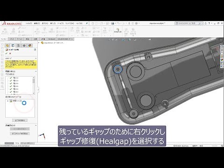Viewport: 224px width, 168px height.
Task: Open the 編集(E) menu
Action: pyautogui.click(x=37, y=23)
